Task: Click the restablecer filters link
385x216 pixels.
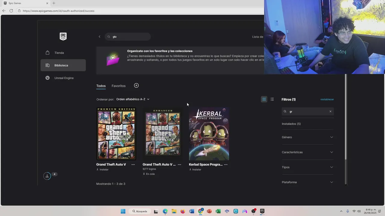Action: coord(327,99)
